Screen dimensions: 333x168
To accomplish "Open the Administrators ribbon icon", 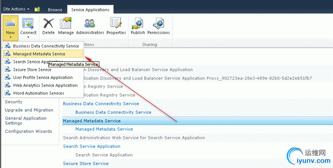I will (x=90, y=23).
